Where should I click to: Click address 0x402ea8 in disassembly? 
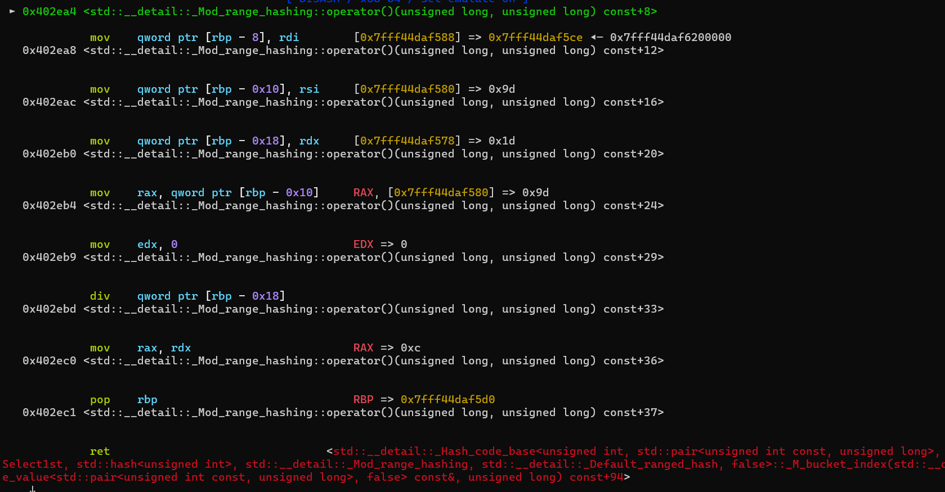[49, 50]
